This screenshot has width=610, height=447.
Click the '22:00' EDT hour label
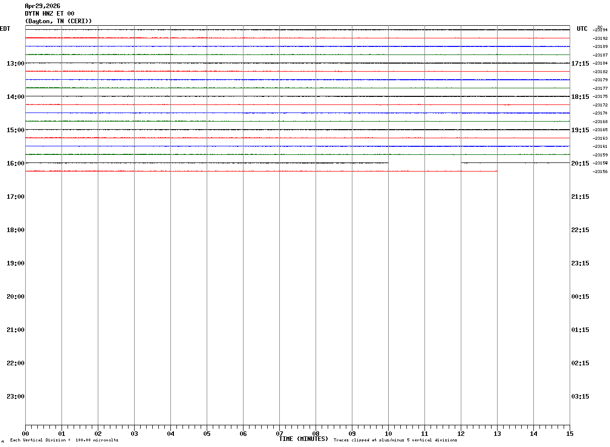[16, 363]
